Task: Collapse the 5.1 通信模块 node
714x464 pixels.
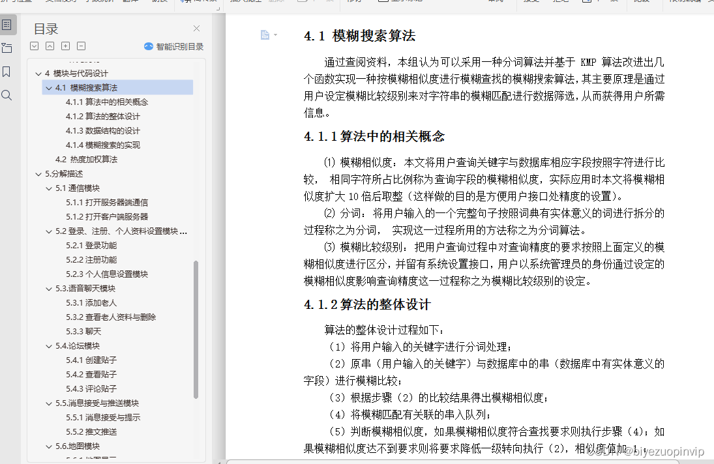Action: (49, 188)
